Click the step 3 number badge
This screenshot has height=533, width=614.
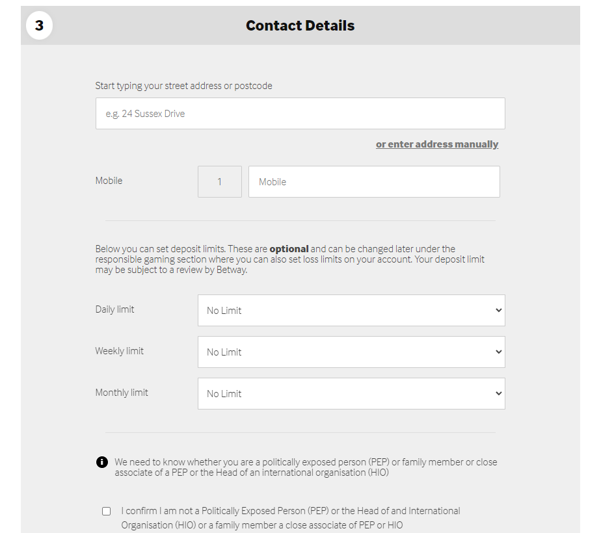click(x=39, y=25)
